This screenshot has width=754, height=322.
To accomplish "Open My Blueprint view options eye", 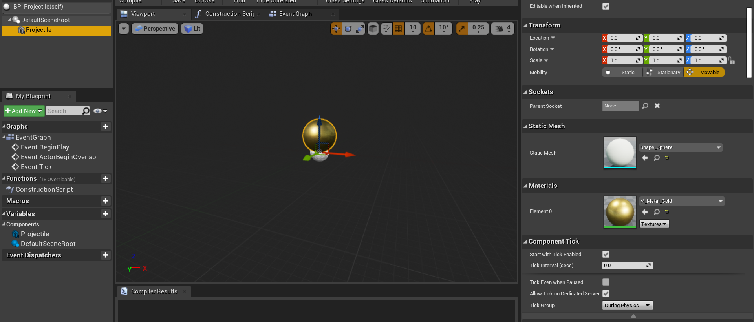I will [x=100, y=111].
